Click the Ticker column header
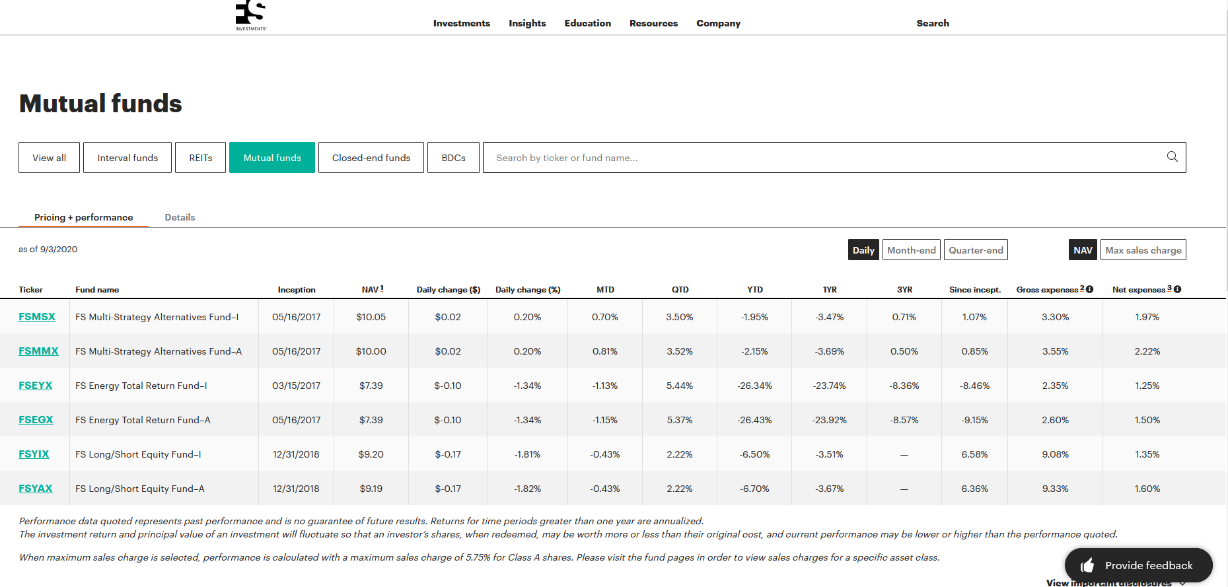 click(x=30, y=290)
